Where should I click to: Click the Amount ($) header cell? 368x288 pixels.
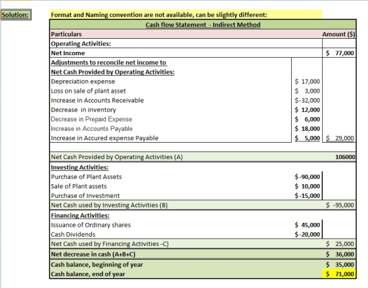[338, 34]
